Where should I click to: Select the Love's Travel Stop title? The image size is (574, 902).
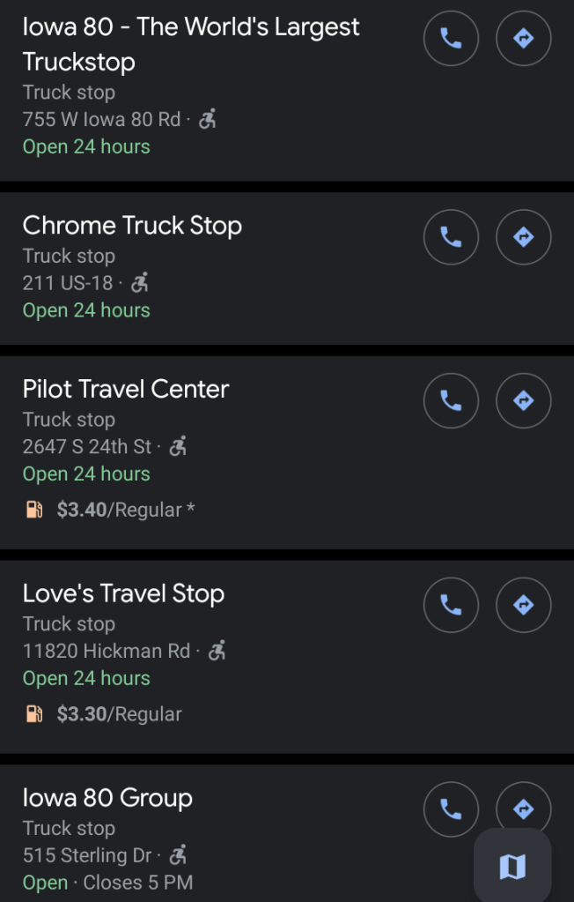123,593
